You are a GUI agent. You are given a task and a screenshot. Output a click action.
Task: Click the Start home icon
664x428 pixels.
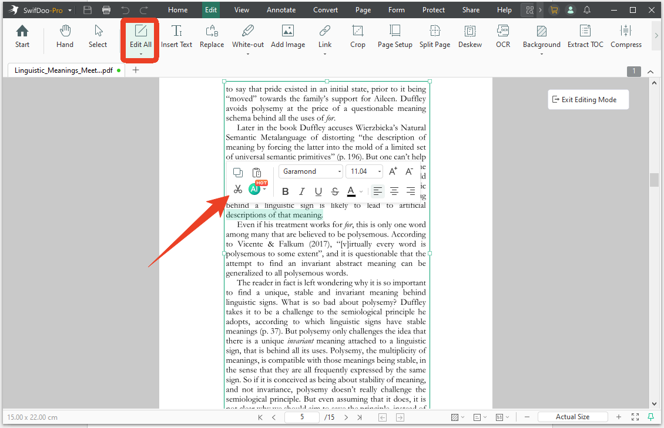(22, 36)
